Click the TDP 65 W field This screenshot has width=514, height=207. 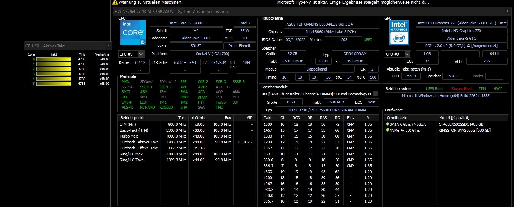point(245,31)
